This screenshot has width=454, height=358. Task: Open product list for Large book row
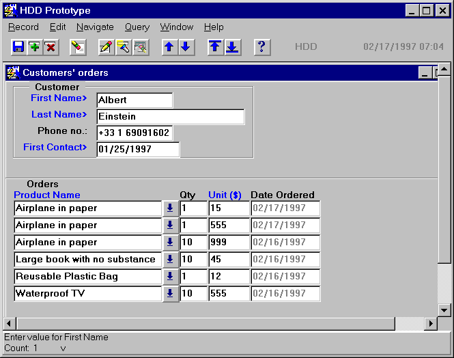(x=170, y=260)
